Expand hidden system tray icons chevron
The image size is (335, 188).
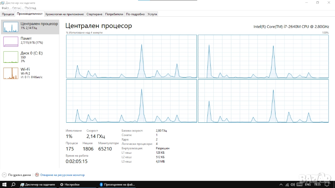click(x=281, y=185)
